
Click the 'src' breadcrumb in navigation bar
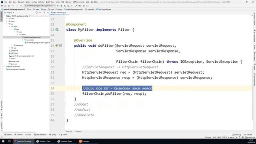[x=29, y=9]
